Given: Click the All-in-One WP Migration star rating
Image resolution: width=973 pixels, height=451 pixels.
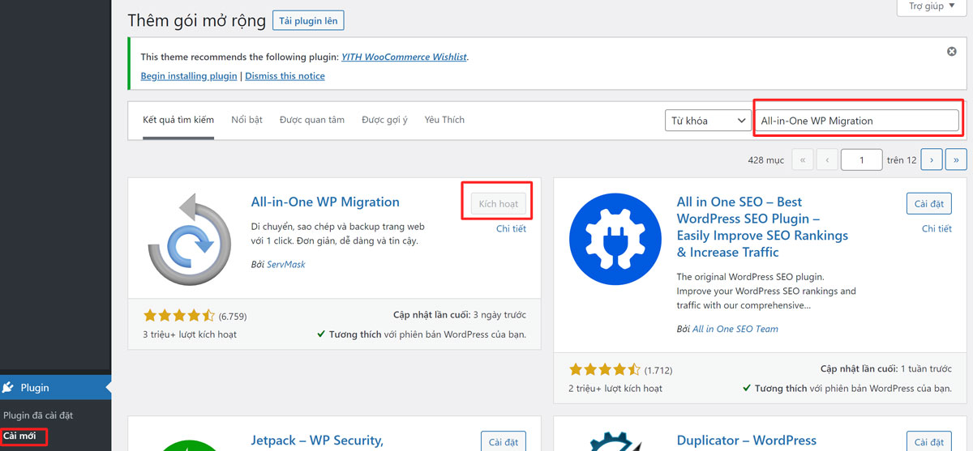Looking at the screenshot, I should [x=179, y=315].
